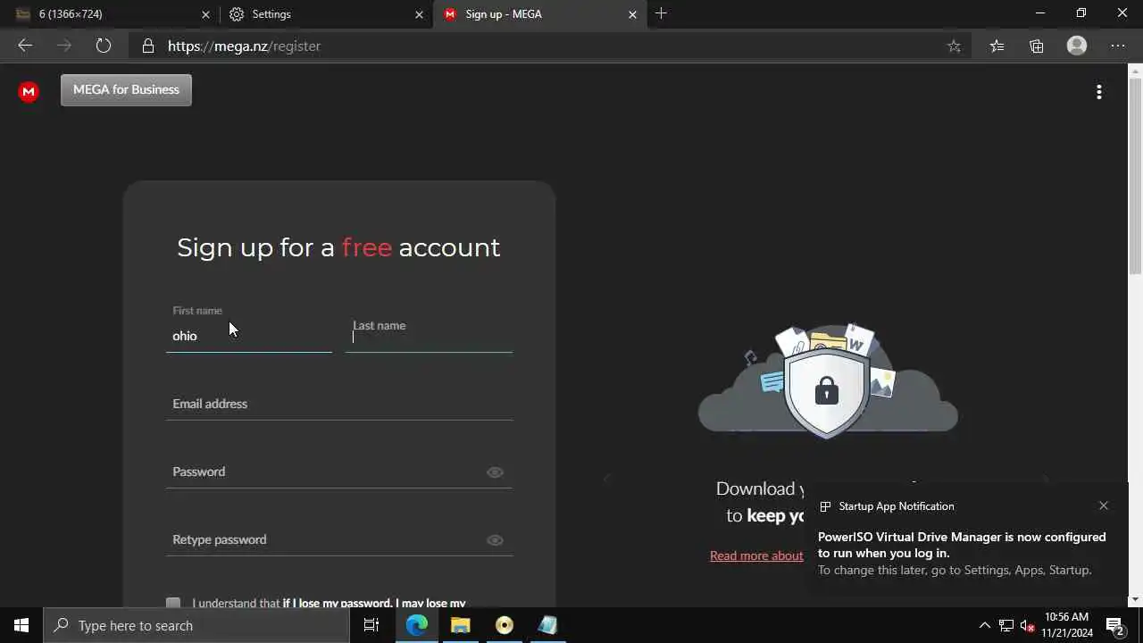1143x643 pixels.
Task: Open Task View on taskbar
Action: (371, 625)
